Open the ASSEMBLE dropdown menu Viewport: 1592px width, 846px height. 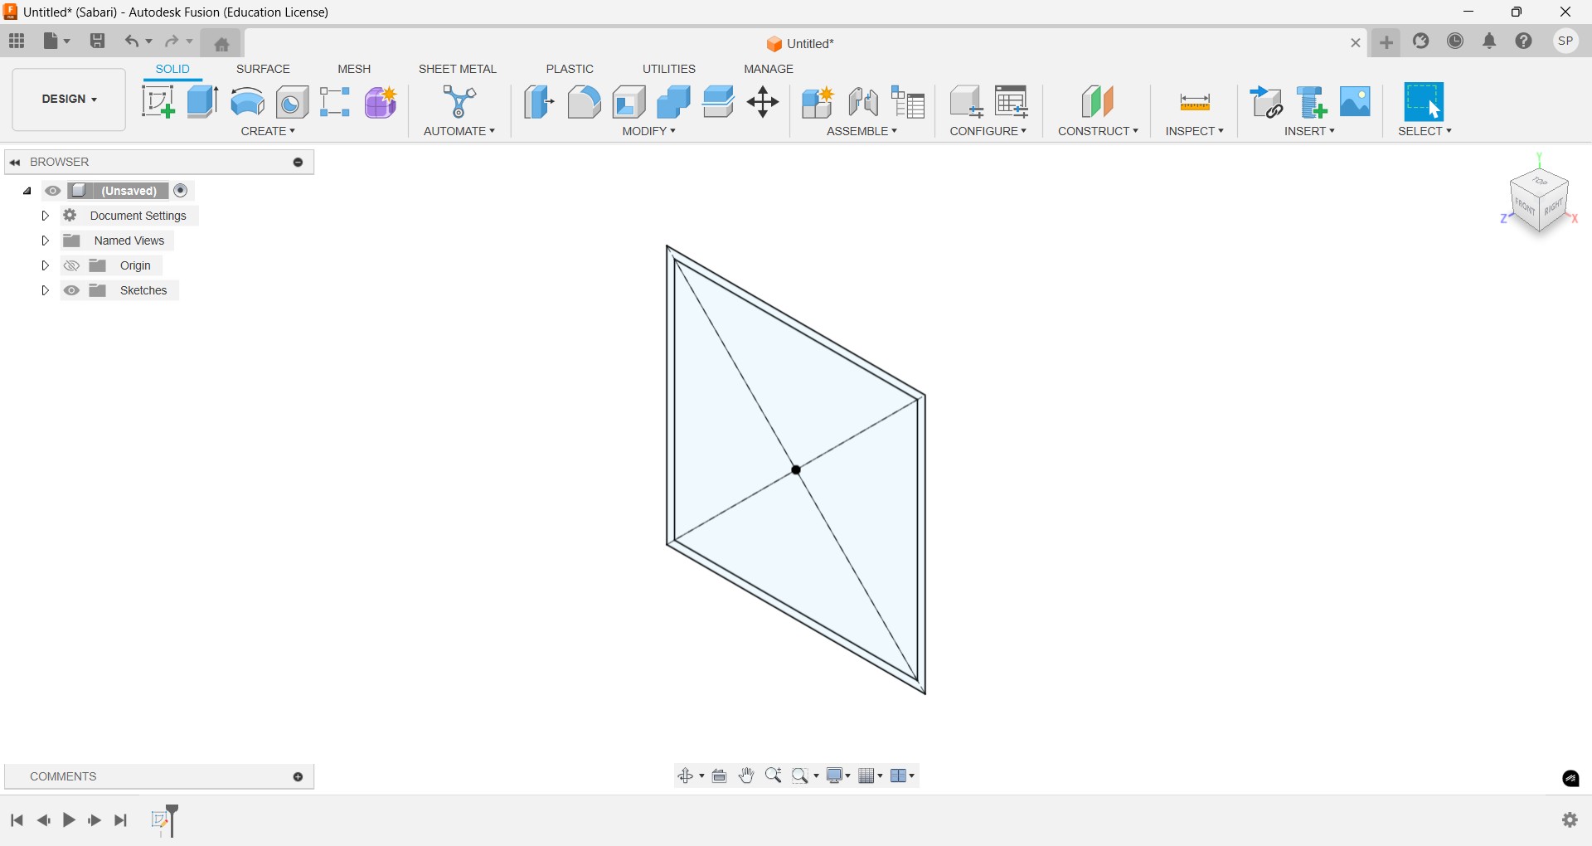tap(862, 131)
